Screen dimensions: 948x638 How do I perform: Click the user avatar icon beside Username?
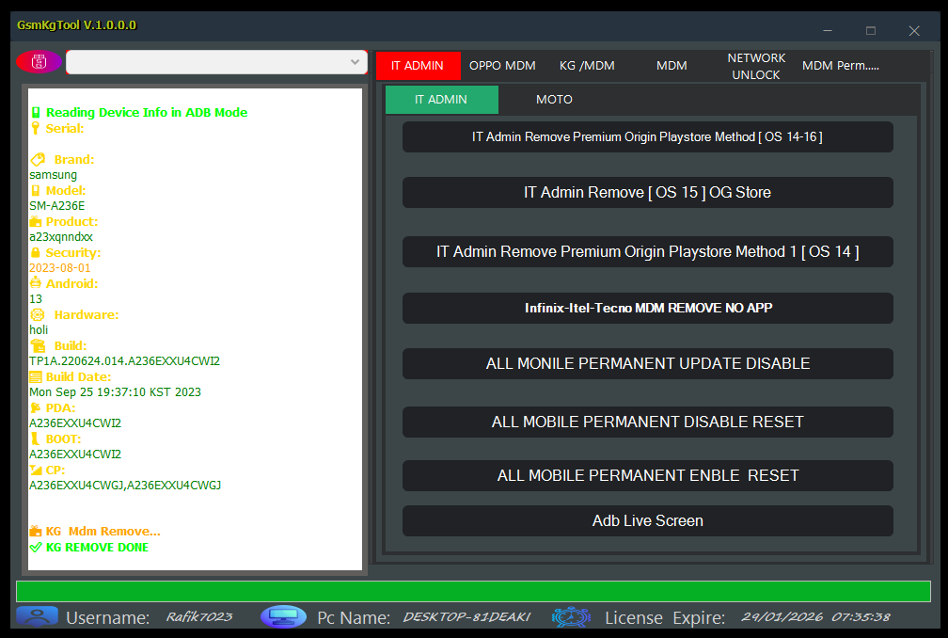click(37, 616)
